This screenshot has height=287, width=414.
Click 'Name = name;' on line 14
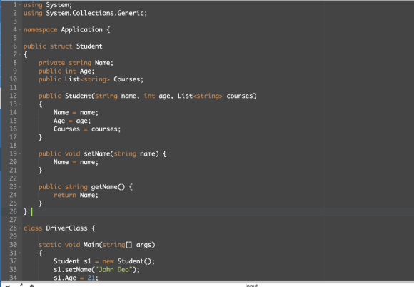point(76,113)
